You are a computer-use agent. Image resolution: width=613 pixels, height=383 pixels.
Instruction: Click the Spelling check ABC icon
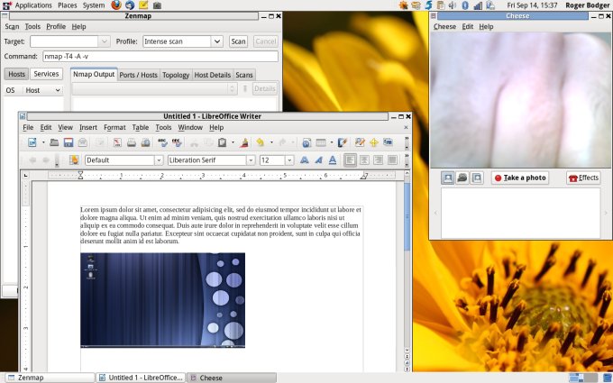pyautogui.click(x=160, y=142)
